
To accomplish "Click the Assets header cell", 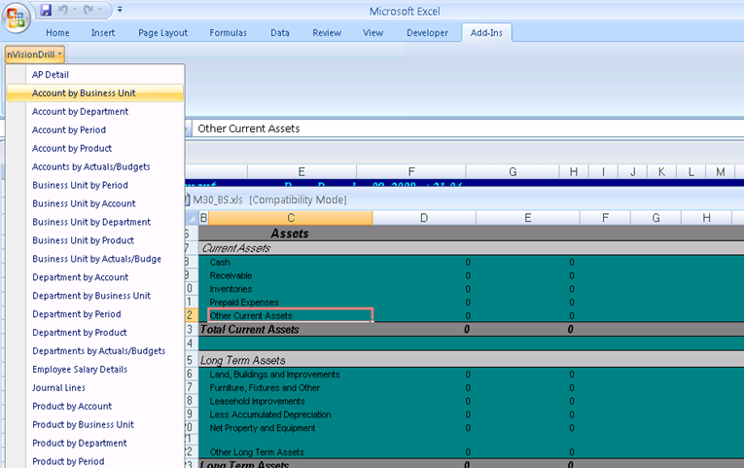I will pos(290,234).
